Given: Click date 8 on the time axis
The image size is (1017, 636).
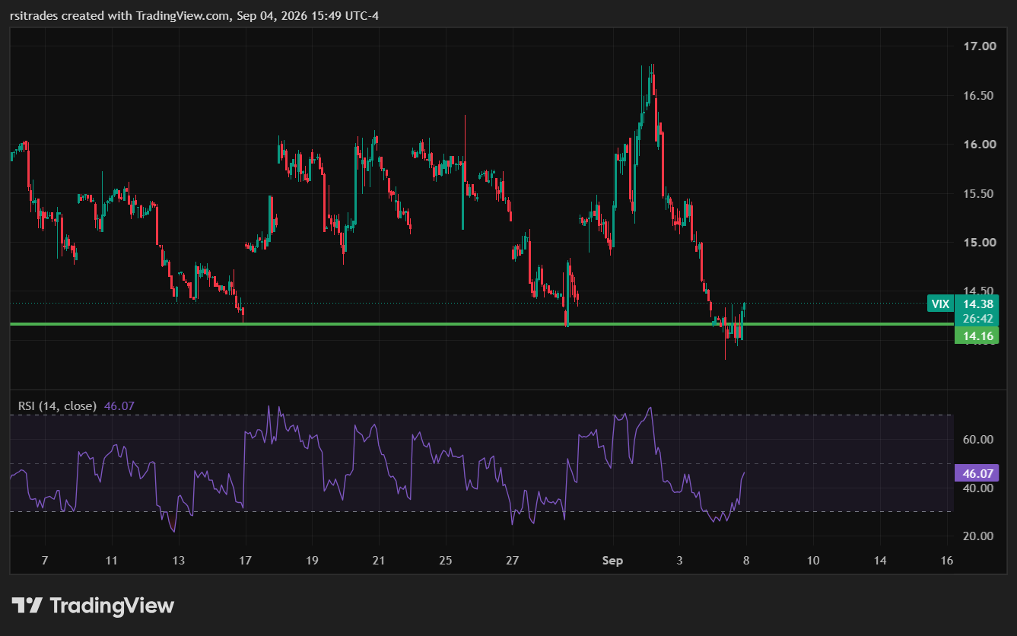Looking at the screenshot, I should click(x=745, y=561).
